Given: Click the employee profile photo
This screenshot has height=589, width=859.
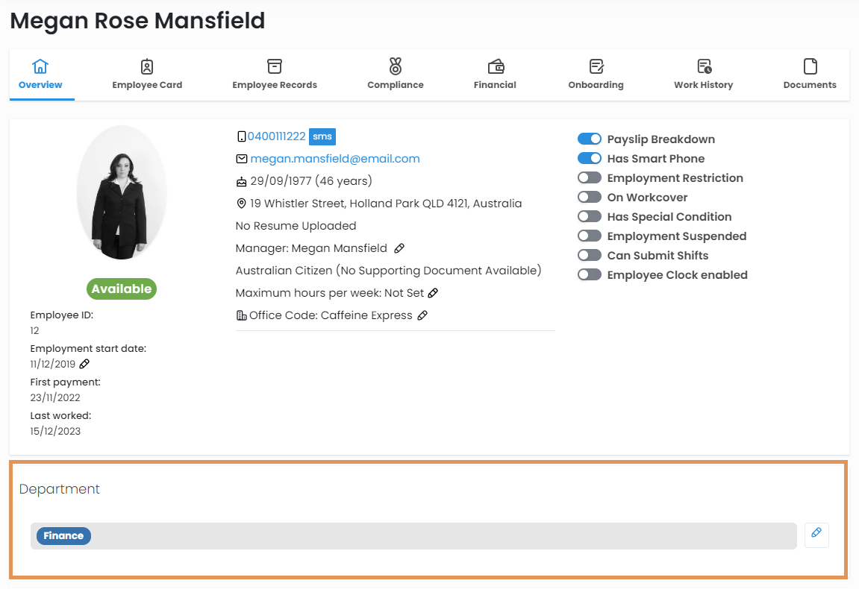Looking at the screenshot, I should point(122,193).
